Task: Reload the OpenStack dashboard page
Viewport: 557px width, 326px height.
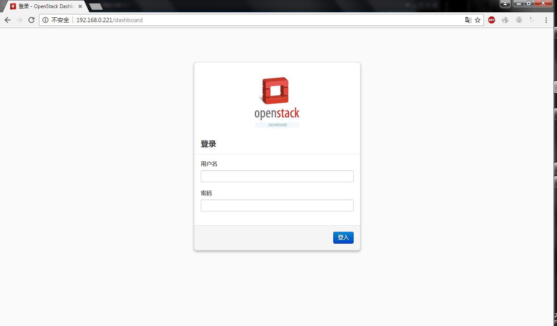Action: click(x=31, y=20)
